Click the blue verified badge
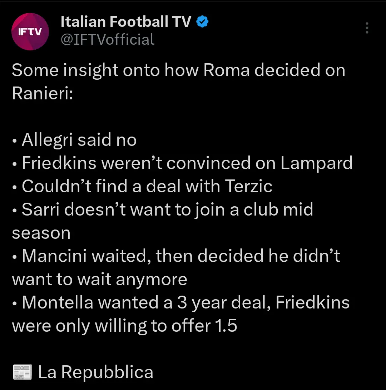Image resolution: width=386 pixels, height=390 pixels. coord(203,22)
